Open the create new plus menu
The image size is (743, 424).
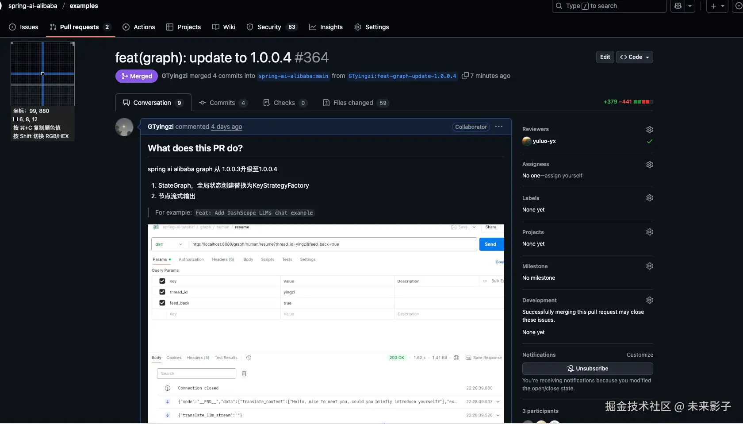click(x=717, y=6)
